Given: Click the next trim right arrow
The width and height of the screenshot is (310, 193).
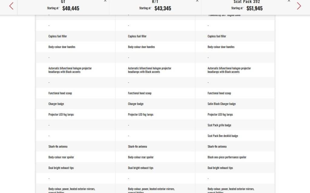Looking at the screenshot, I should pyautogui.click(x=299, y=6).
